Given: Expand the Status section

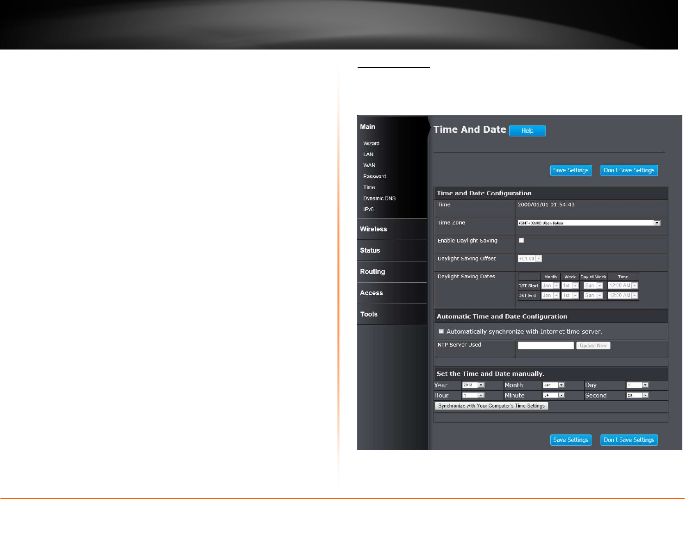Looking at the screenshot, I should click(x=370, y=250).
